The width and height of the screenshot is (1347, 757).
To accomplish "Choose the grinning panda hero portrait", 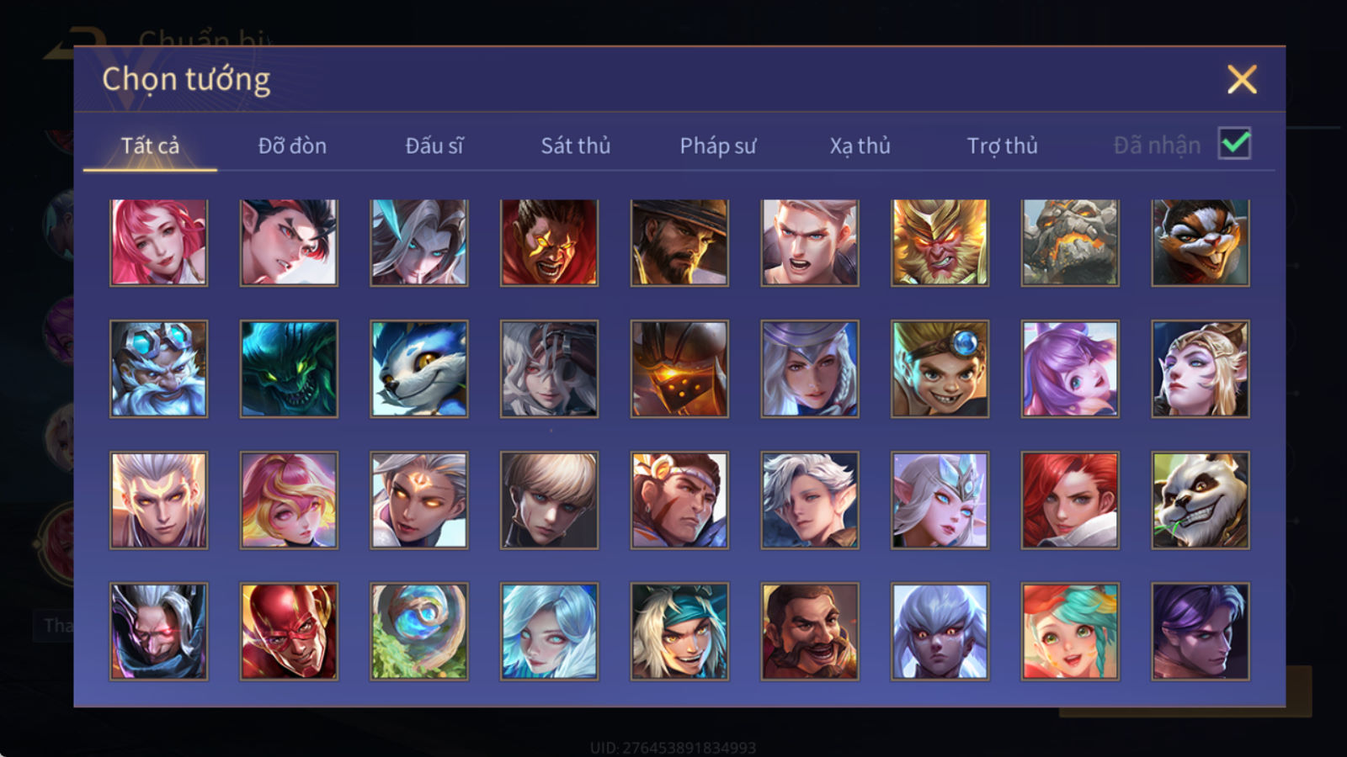I will [x=1200, y=500].
